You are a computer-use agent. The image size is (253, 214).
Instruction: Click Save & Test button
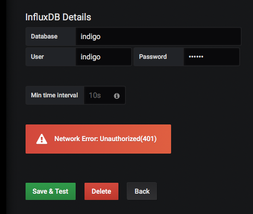point(51,191)
